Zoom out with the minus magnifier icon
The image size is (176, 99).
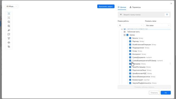pyautogui.click(x=9, y=22)
